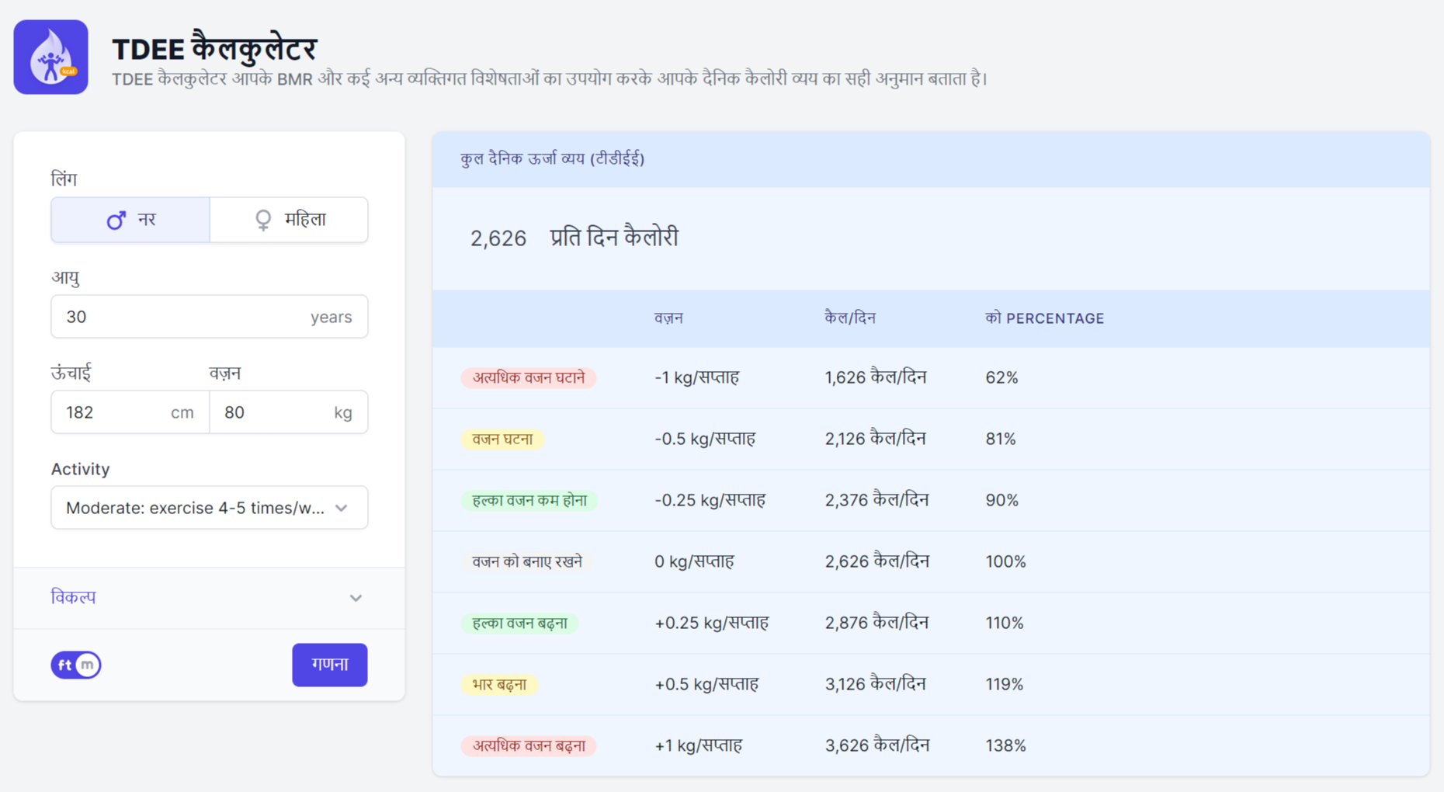Click the हल्का वजन बढ़ना green badge

519,624
